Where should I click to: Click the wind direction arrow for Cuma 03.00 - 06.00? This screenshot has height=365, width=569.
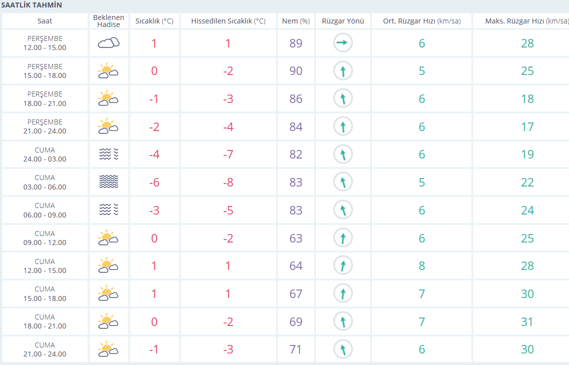343,182
